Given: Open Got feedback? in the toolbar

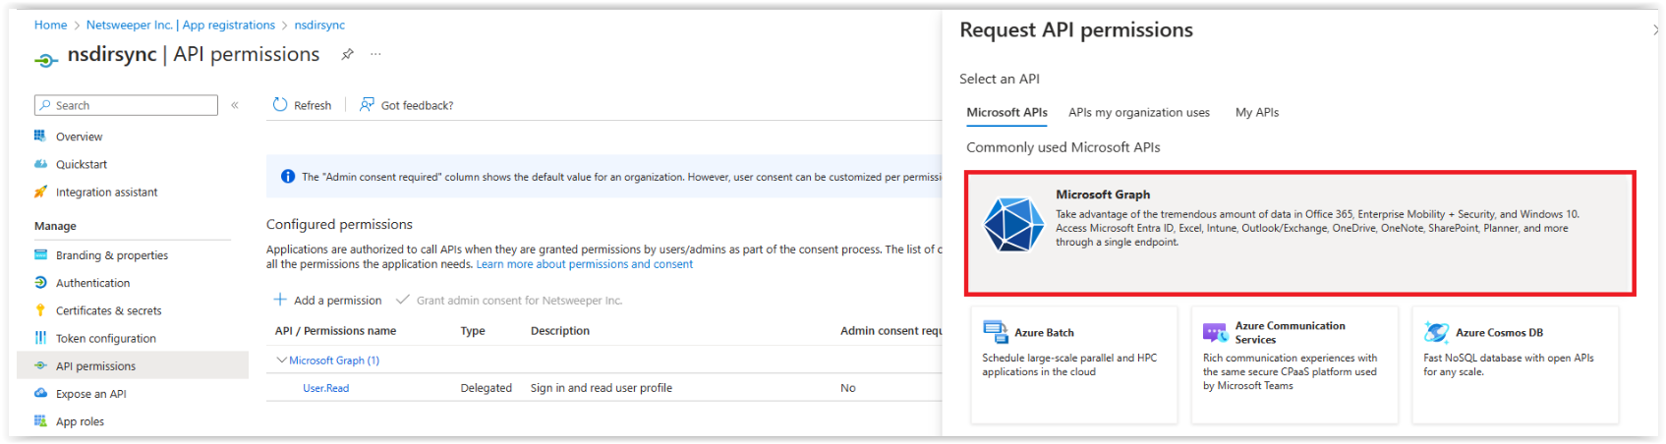Looking at the screenshot, I should pyautogui.click(x=406, y=105).
